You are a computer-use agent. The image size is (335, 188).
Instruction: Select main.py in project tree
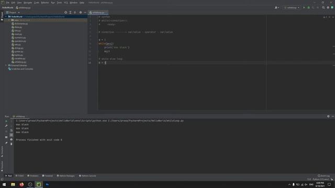[17, 34]
